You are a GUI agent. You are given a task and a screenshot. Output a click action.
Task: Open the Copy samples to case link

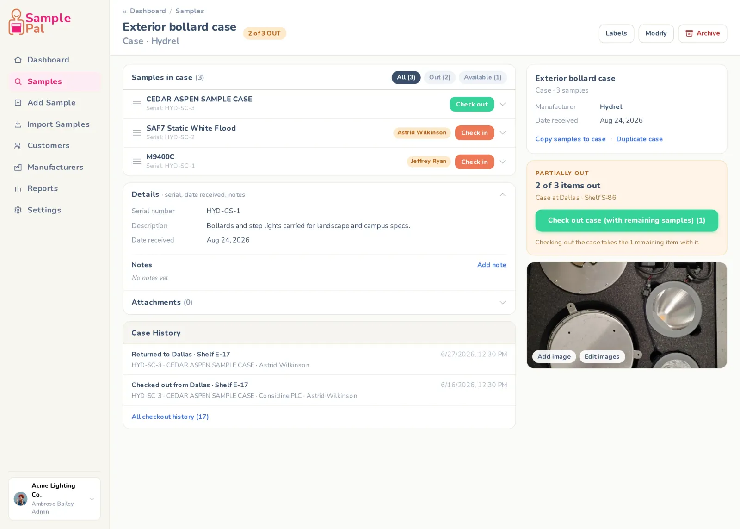click(x=570, y=139)
